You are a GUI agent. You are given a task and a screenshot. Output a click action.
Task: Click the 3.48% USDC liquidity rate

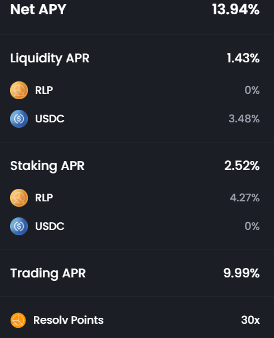244,119
